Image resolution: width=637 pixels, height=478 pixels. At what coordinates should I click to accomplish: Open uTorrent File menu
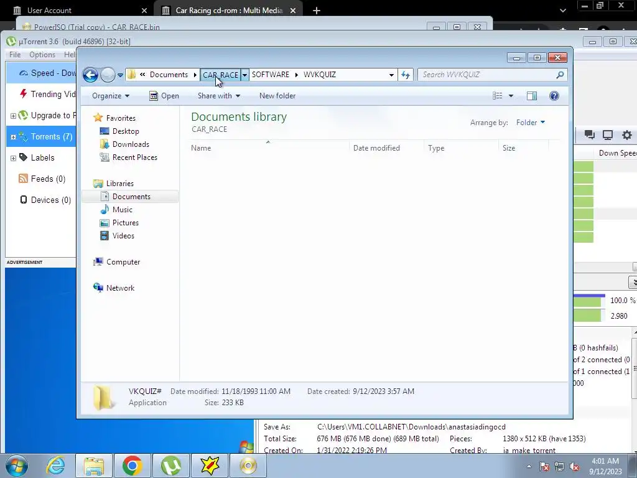(15, 55)
